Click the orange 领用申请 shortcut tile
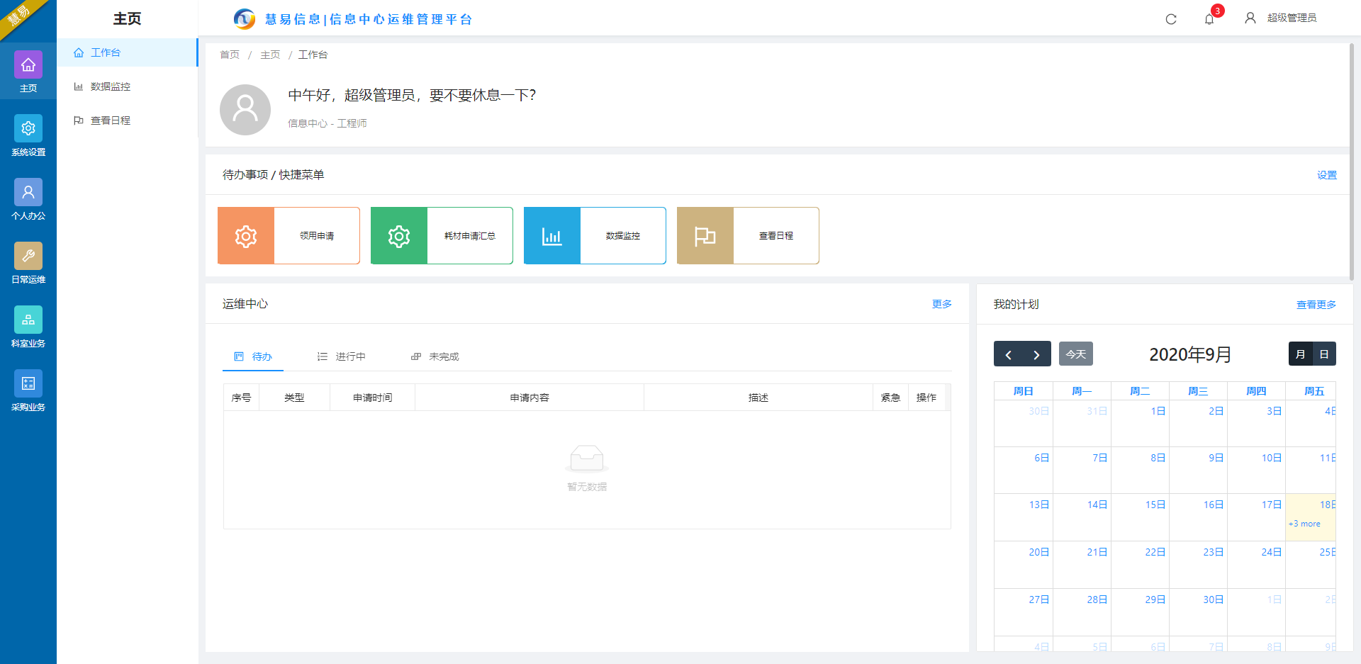Viewport: 1361px width, 664px height. [289, 236]
